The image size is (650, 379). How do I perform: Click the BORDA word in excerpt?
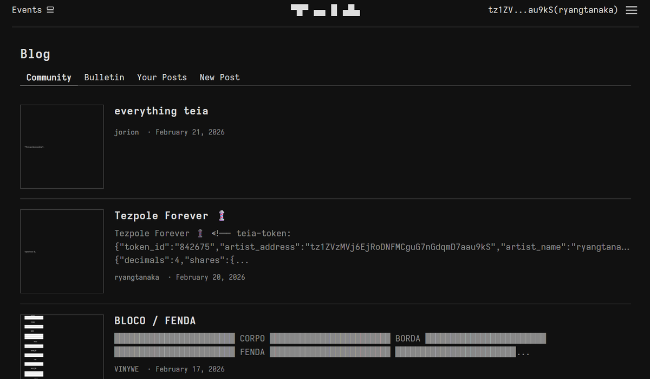408,339
